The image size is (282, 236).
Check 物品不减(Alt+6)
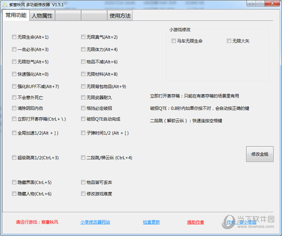(x=83, y=62)
